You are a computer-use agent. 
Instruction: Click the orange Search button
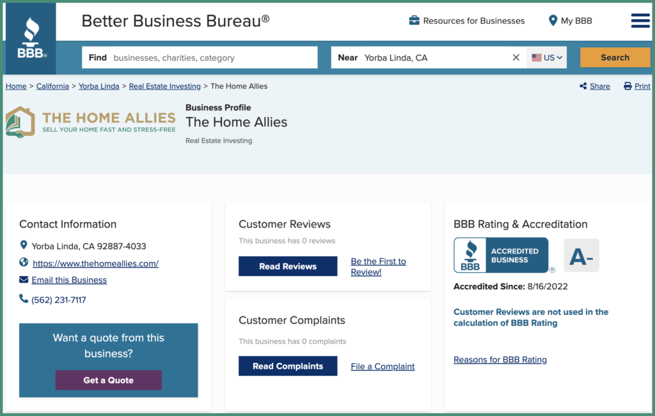click(x=615, y=58)
